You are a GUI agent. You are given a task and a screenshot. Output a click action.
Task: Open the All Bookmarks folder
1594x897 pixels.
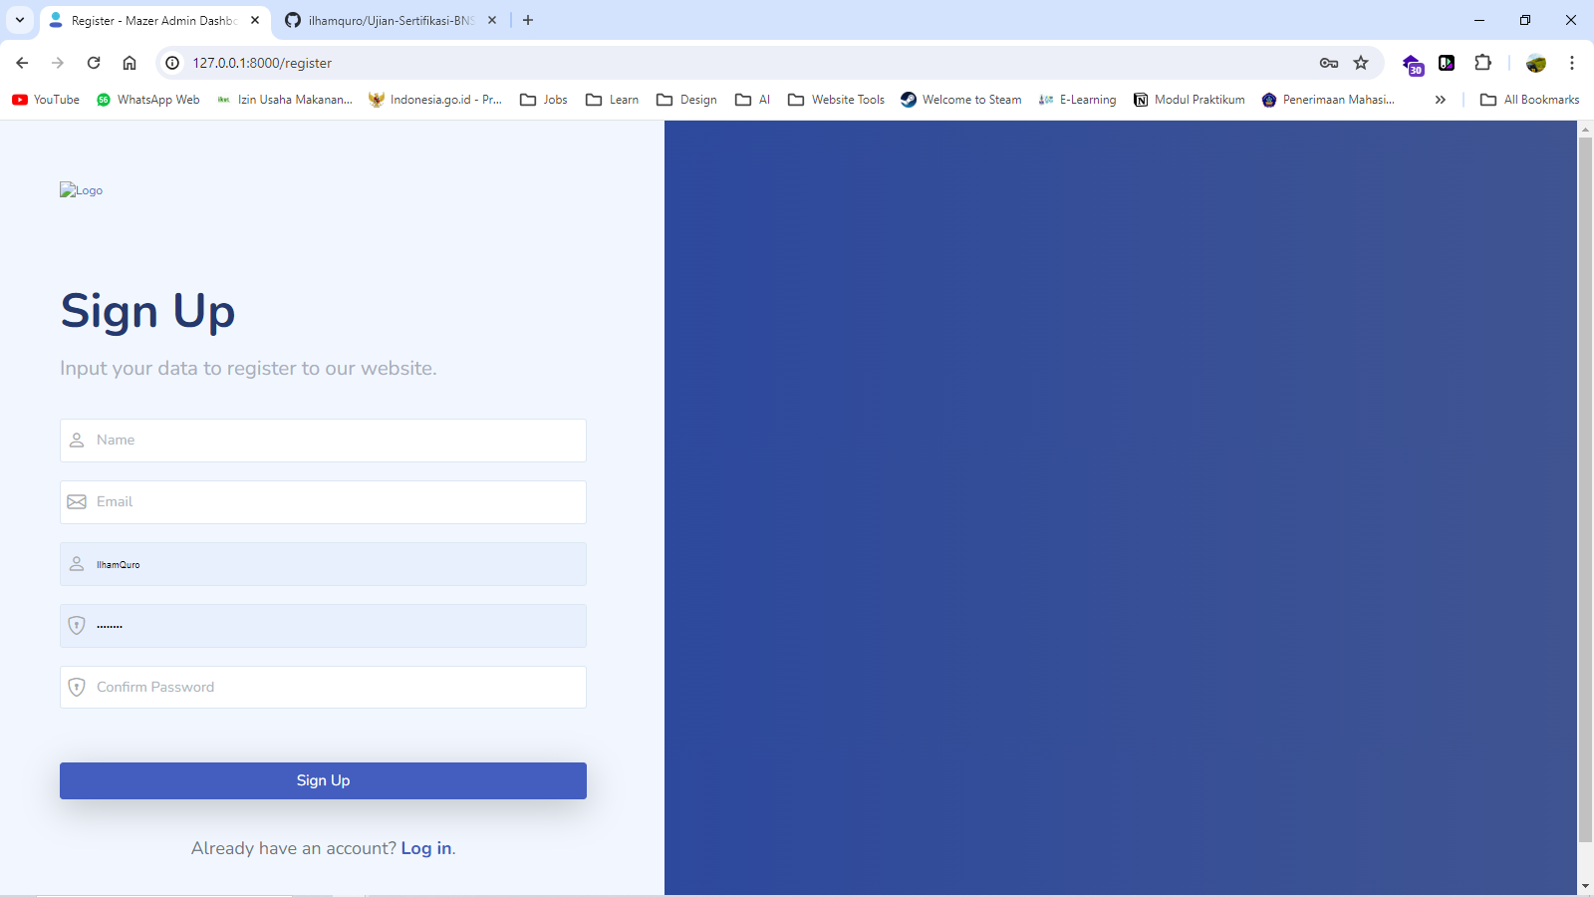(1530, 100)
